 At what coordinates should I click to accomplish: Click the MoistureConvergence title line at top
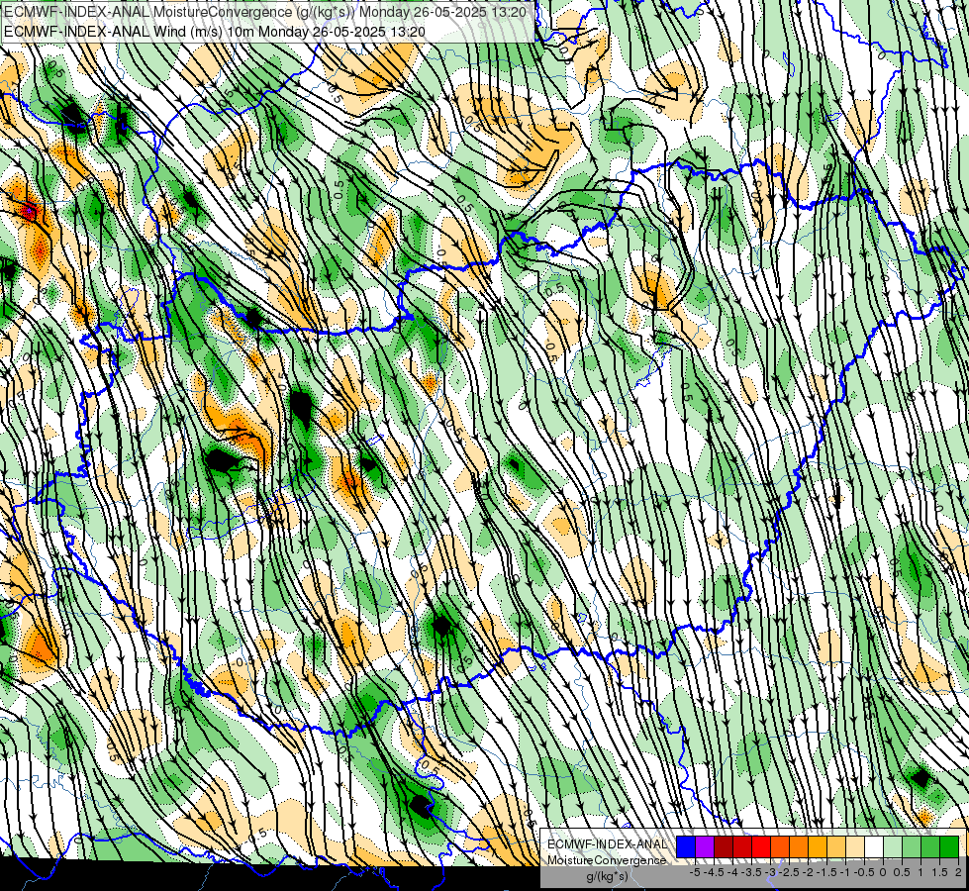click(265, 12)
